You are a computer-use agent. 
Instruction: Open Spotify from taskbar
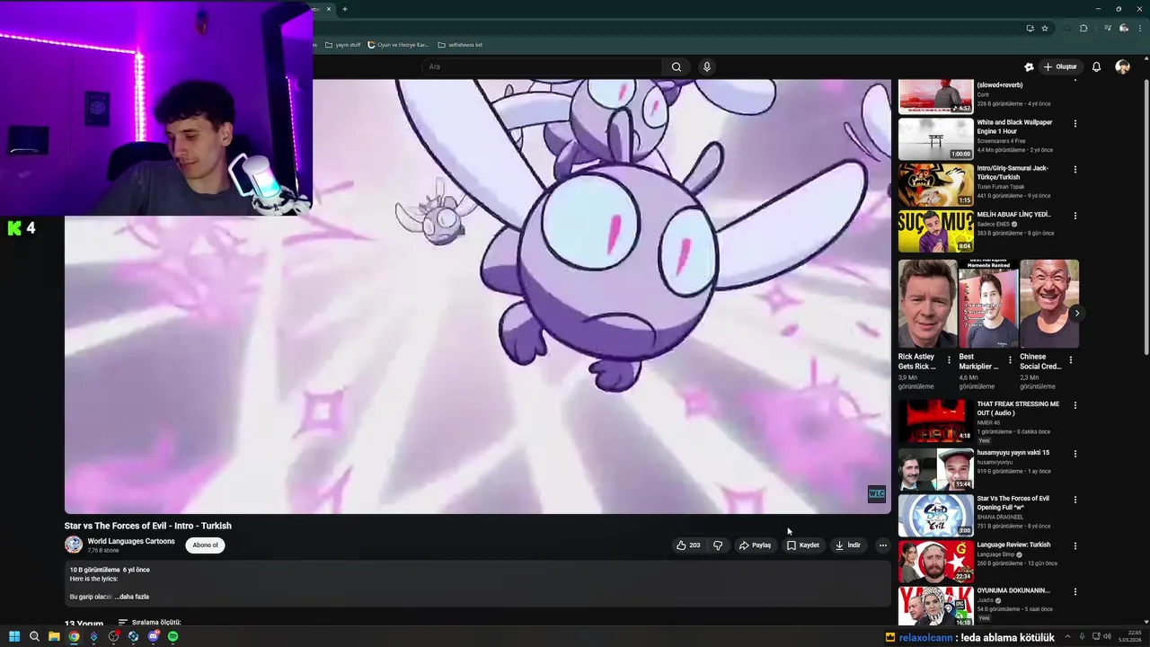pyautogui.click(x=172, y=636)
